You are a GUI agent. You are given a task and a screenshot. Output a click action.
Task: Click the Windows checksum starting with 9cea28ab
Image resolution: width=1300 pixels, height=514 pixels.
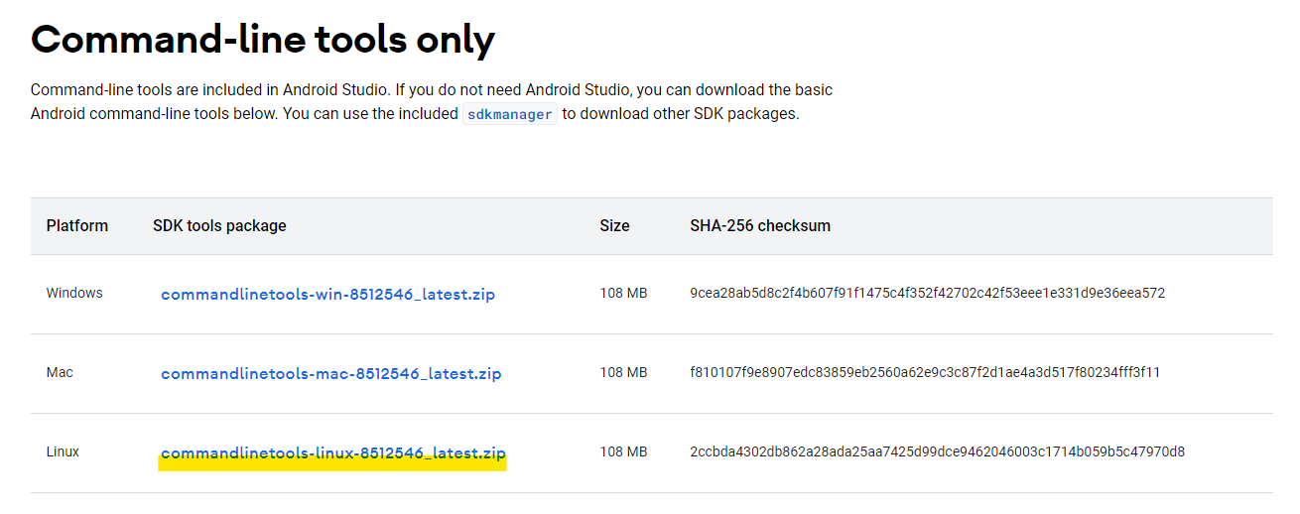927,294
